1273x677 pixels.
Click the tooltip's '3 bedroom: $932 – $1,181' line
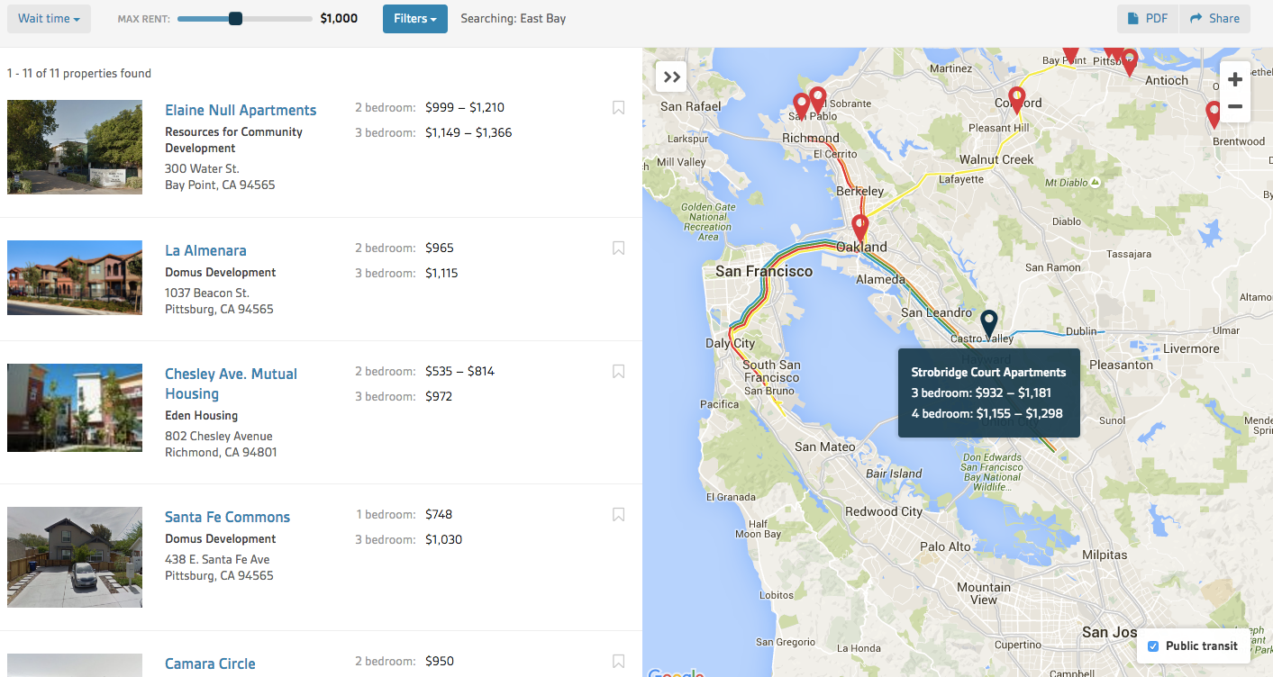click(x=982, y=393)
